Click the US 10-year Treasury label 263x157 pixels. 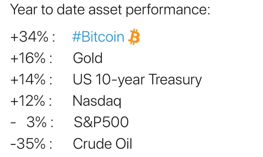pyautogui.click(x=137, y=80)
